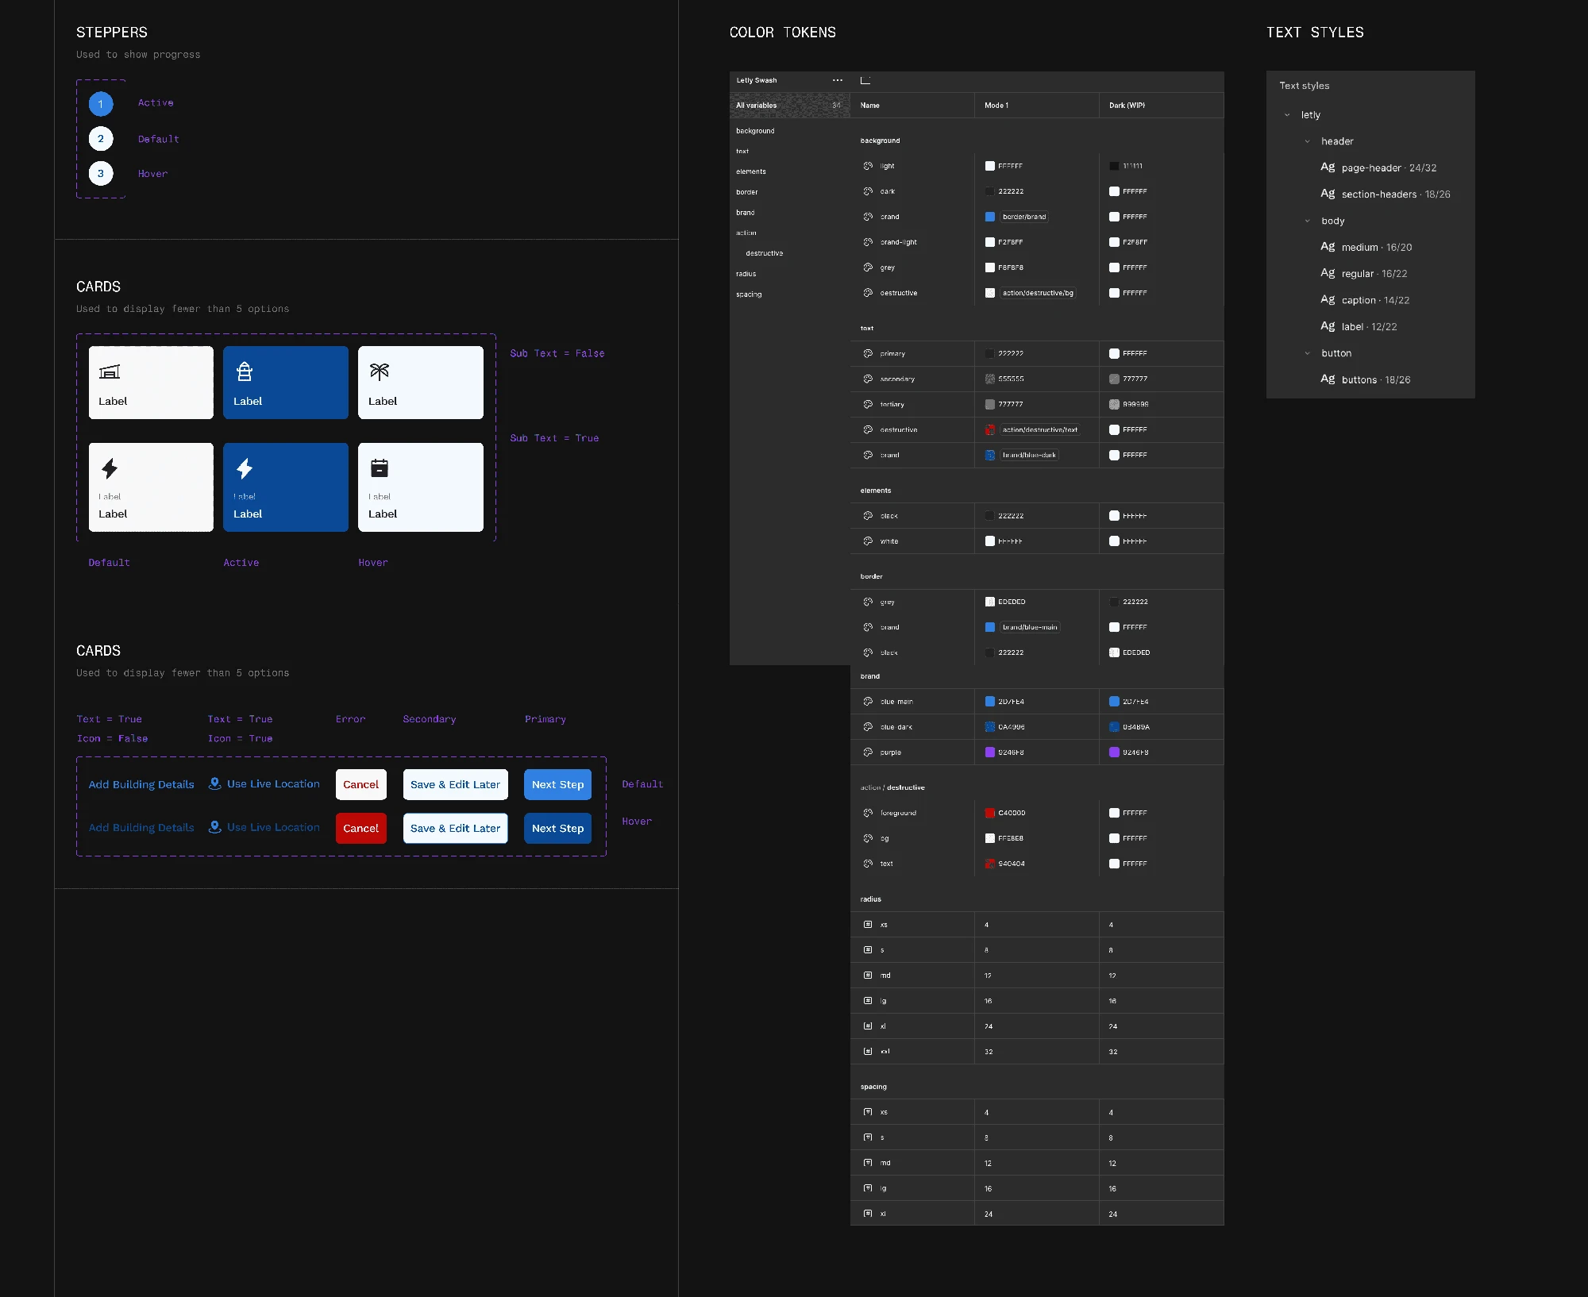
Task: Click the calendar icon on the hover card
Action: coord(380,468)
